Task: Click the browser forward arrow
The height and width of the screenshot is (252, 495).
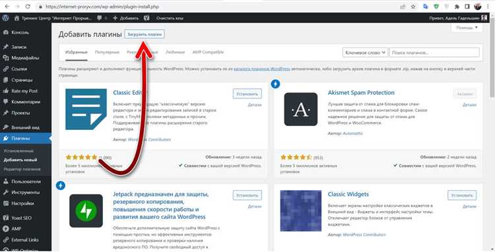Action: click(17, 7)
